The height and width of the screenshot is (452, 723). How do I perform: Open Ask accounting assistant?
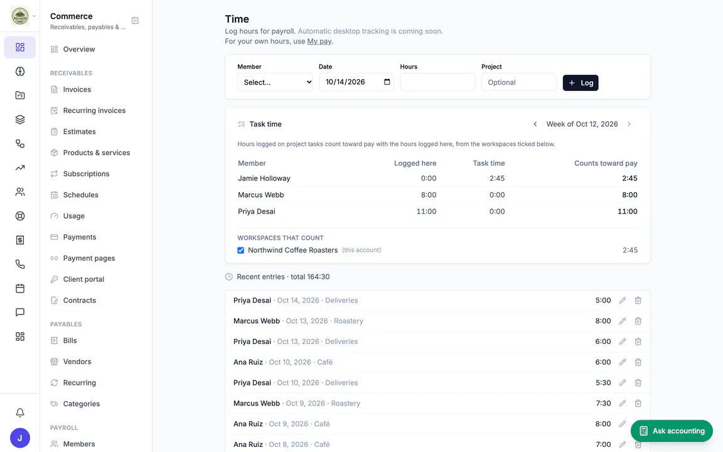[x=672, y=431]
